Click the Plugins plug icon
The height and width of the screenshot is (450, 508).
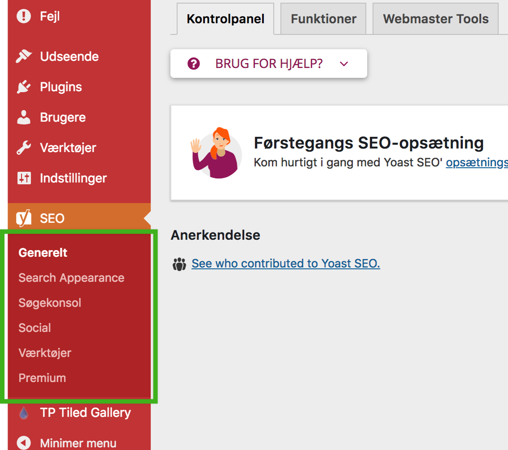tap(24, 87)
